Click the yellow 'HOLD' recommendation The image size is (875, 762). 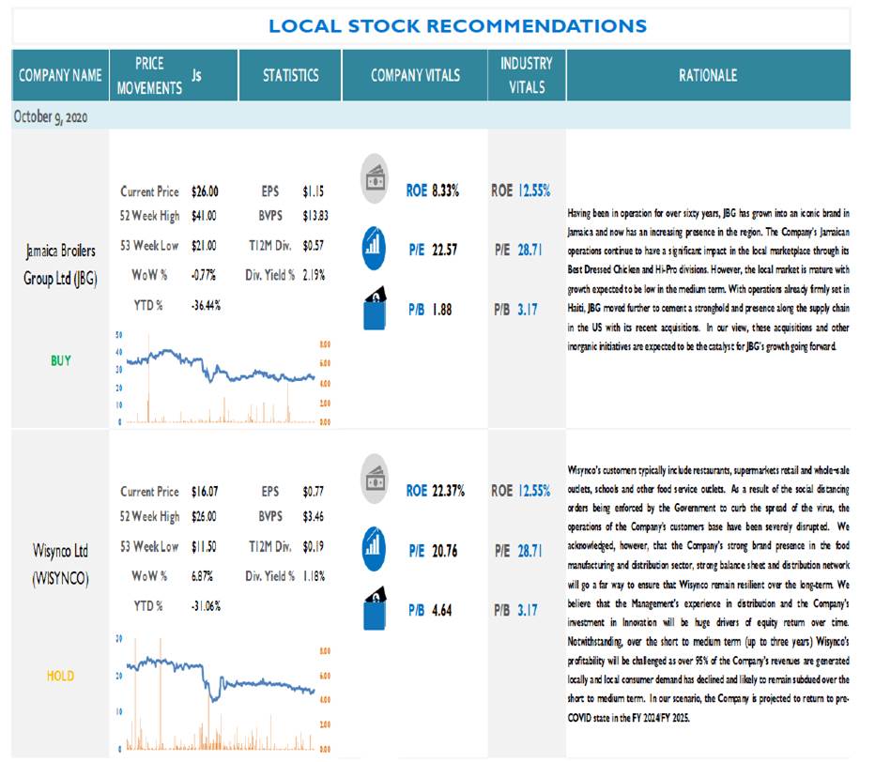click(x=60, y=676)
